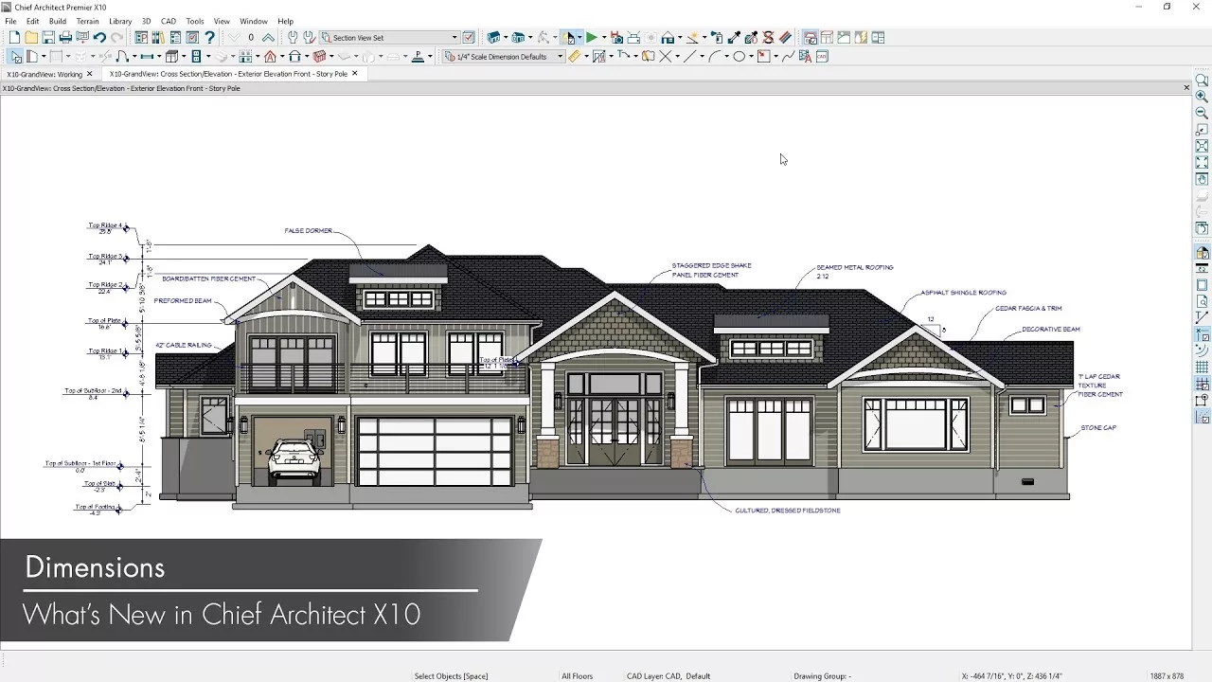Open the CAD menu
Screen dimensions: 1212x682
(169, 21)
